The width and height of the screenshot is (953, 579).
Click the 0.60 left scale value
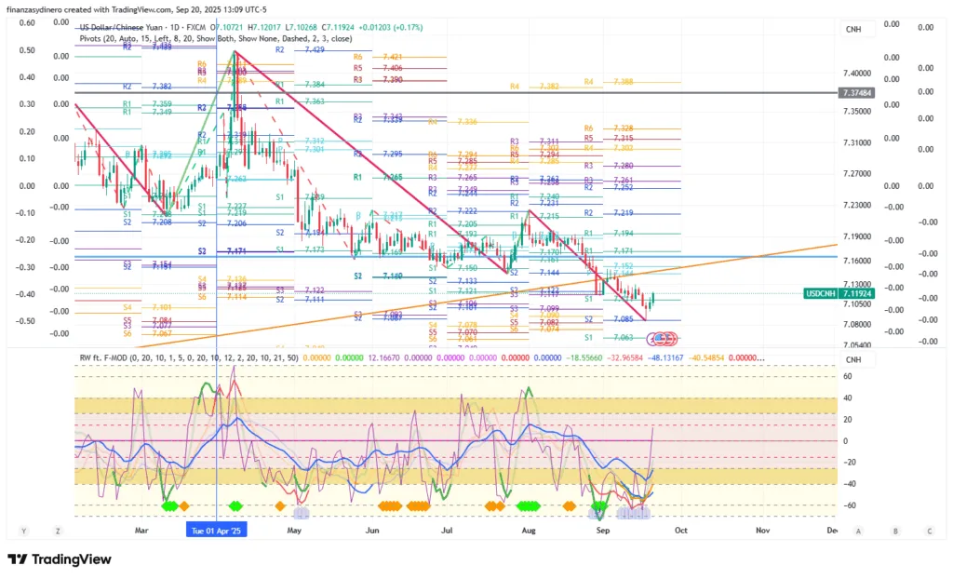pos(27,23)
